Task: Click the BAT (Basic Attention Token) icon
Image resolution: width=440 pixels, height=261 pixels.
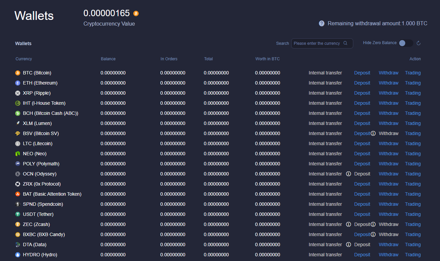Action: click(x=18, y=194)
